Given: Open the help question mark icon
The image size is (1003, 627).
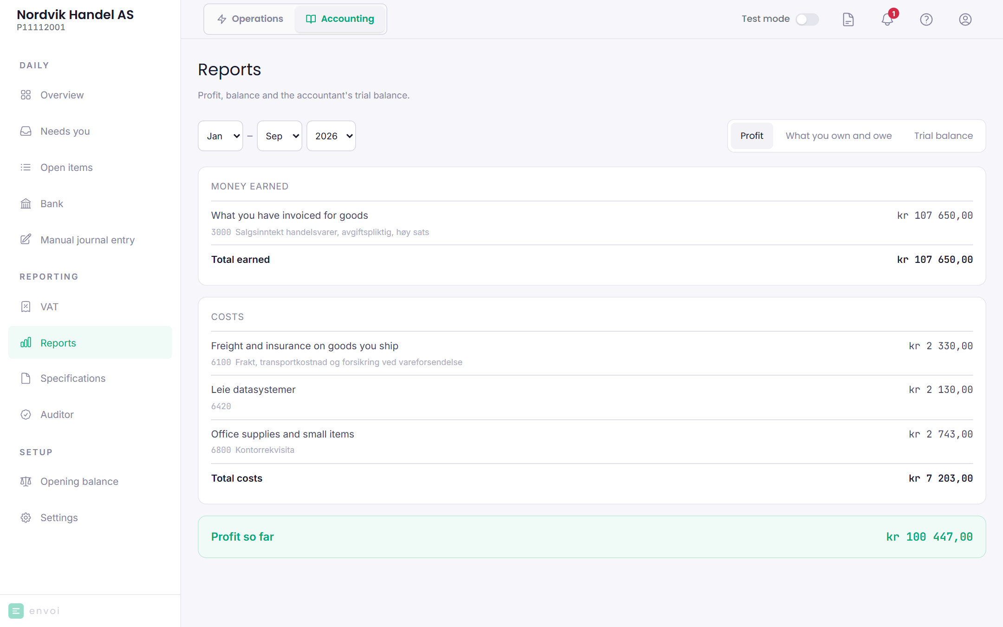Looking at the screenshot, I should click(x=926, y=20).
